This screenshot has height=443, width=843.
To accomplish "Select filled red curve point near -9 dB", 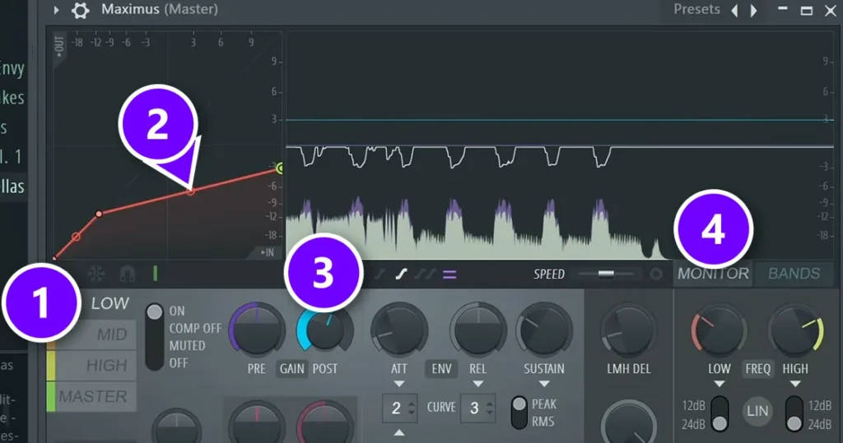I will 99,214.
